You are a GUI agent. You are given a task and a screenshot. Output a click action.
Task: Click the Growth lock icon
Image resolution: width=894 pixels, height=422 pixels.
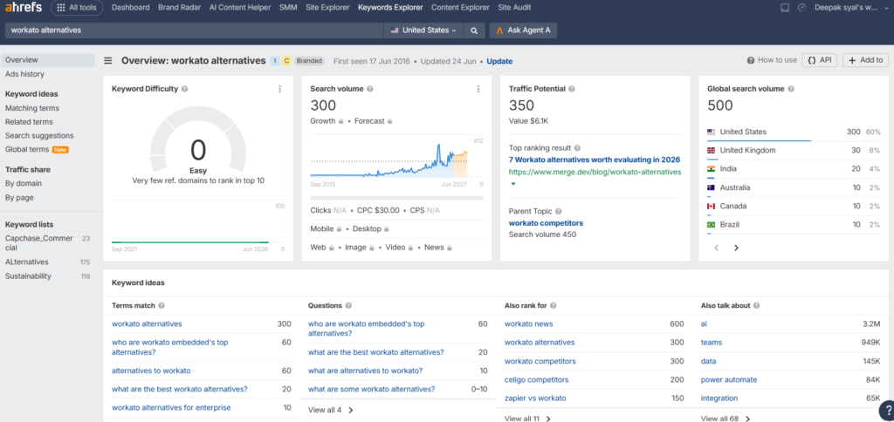click(x=340, y=121)
